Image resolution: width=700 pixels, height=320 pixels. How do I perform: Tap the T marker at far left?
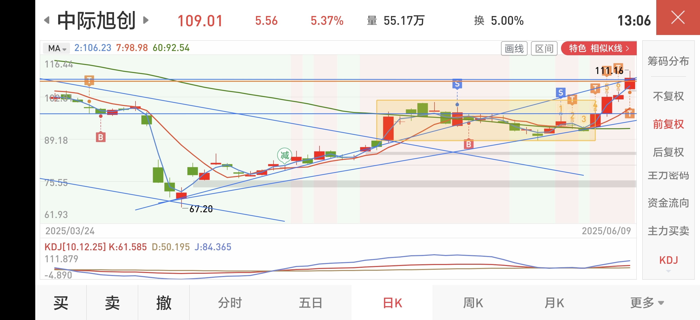89,80
